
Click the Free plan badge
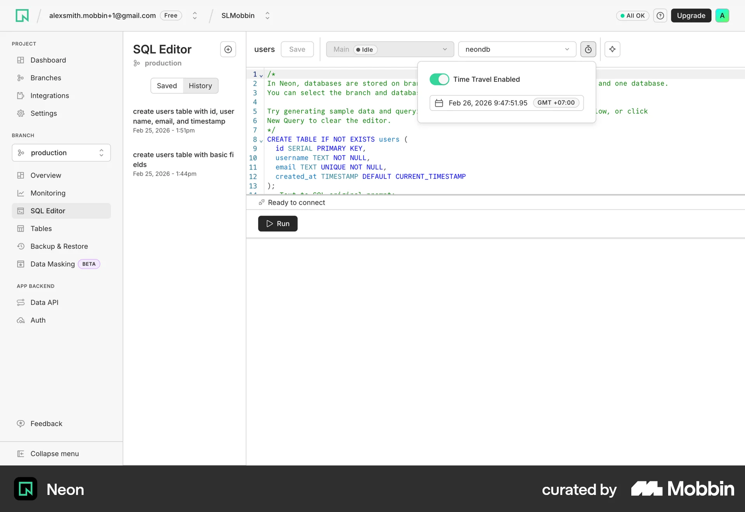(x=171, y=16)
